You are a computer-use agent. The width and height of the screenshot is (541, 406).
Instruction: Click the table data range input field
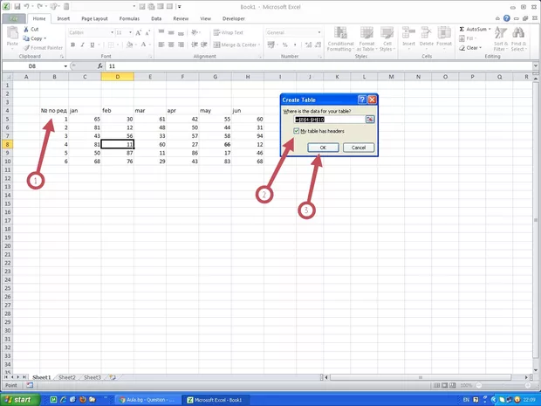pos(330,120)
